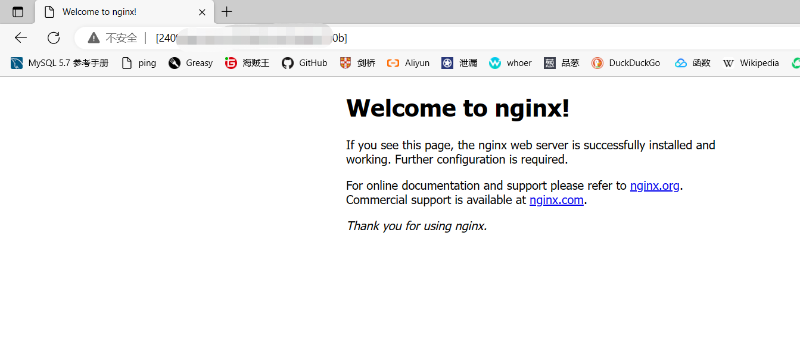Open the GitHub bookmark
Image resolution: width=800 pixels, height=345 pixels.
(x=304, y=63)
